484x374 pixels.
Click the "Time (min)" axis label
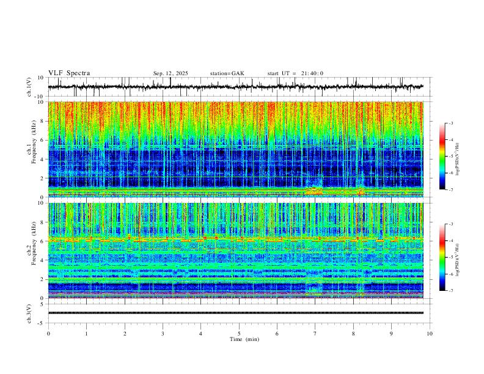tap(244, 339)
